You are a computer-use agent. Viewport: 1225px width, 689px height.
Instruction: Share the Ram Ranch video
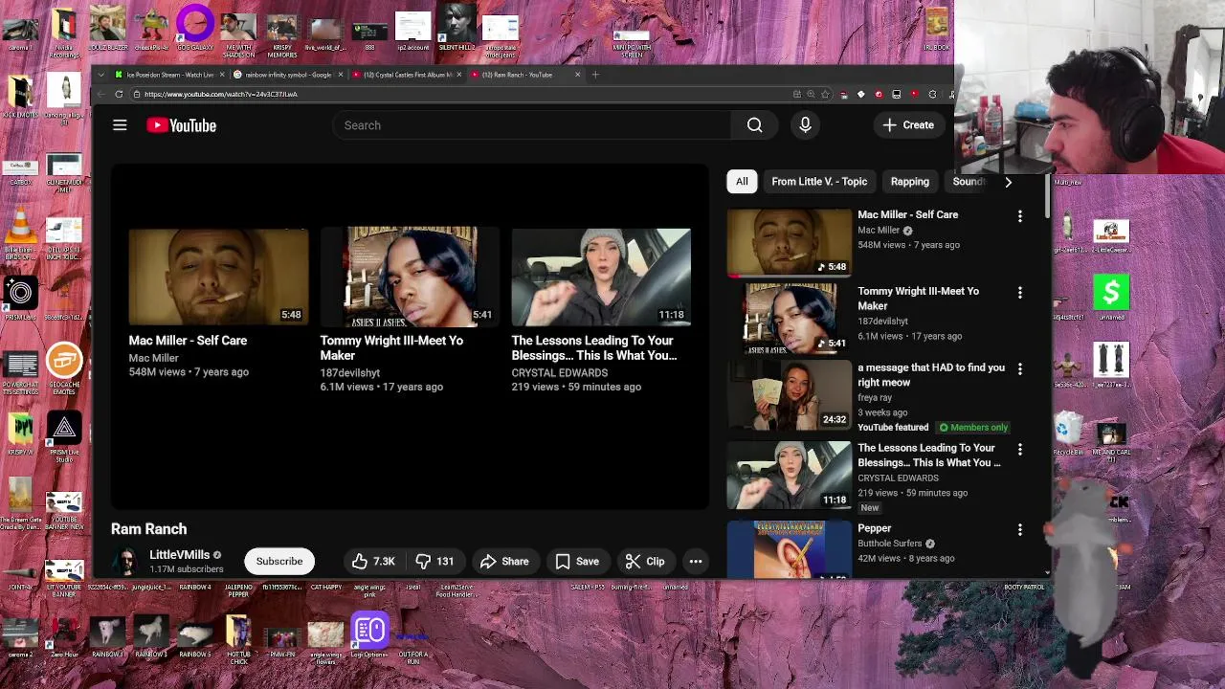pos(504,562)
